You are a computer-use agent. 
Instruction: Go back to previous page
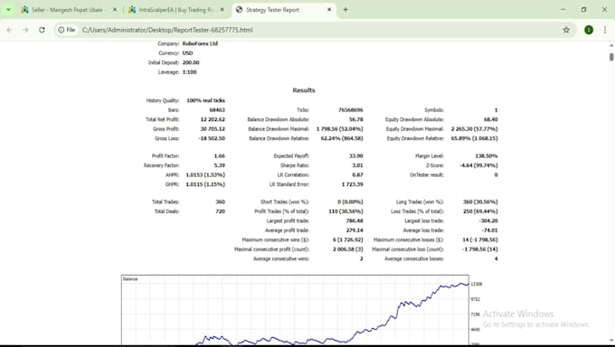[10, 30]
